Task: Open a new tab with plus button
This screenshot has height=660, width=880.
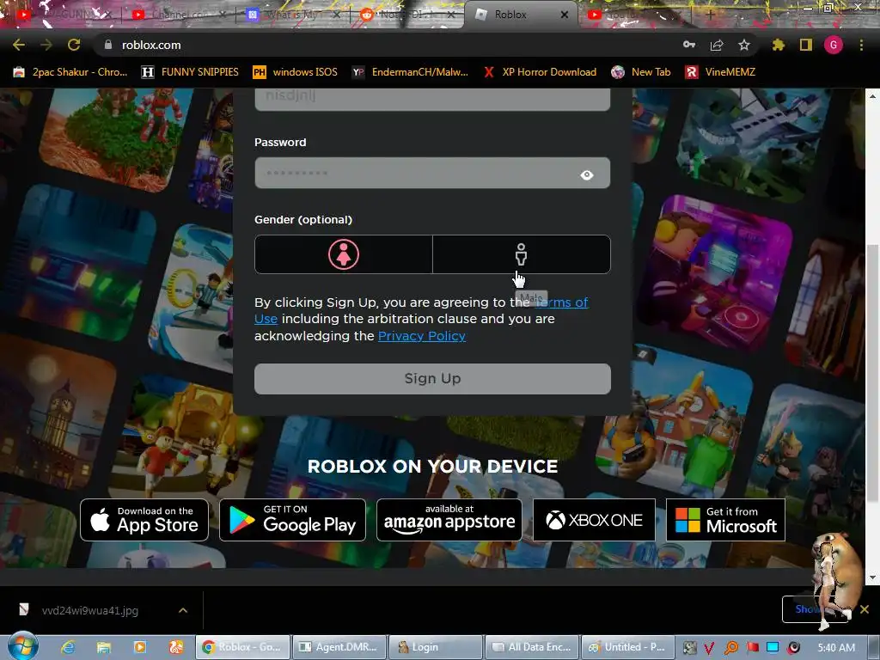Action: [x=710, y=15]
